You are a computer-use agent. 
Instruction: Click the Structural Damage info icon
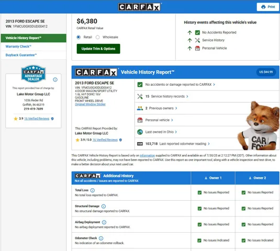click(x=104, y=206)
